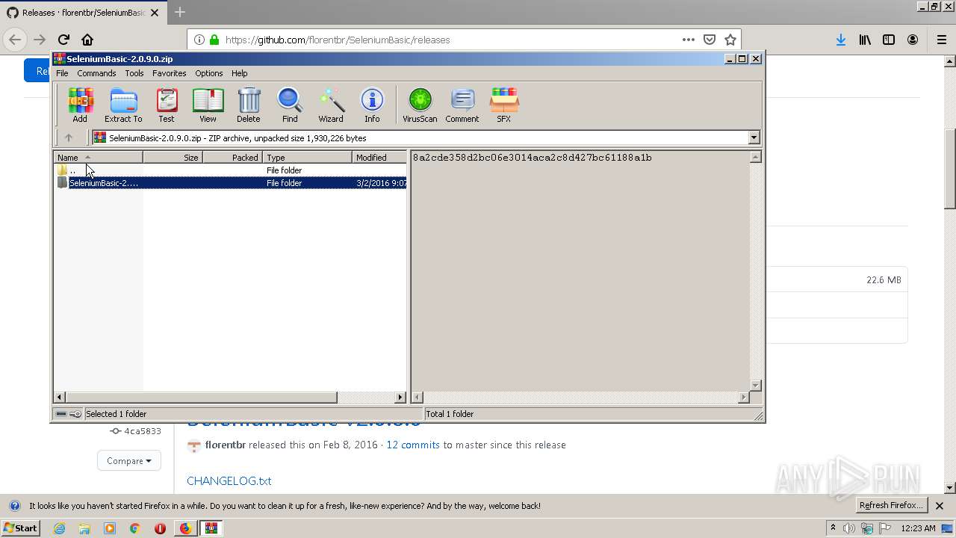The height and width of the screenshot is (538, 956).
Task: Dismiss the Firefox notification bar
Action: 940,506
